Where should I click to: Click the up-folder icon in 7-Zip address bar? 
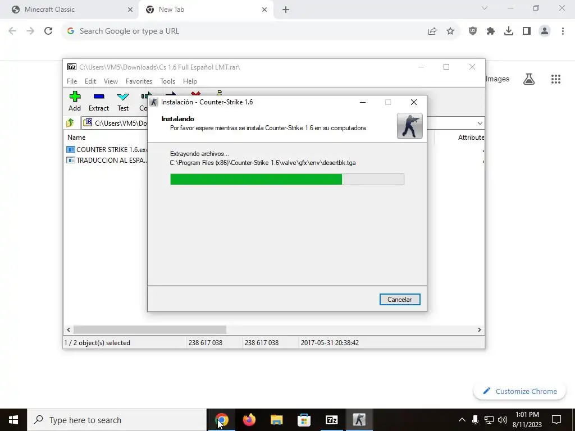pos(70,123)
